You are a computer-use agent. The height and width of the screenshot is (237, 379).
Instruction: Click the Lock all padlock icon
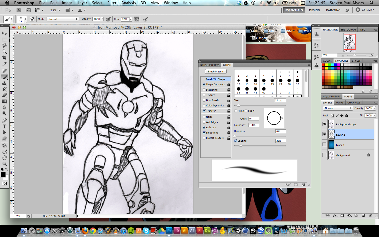pyautogui.click(x=346, y=116)
